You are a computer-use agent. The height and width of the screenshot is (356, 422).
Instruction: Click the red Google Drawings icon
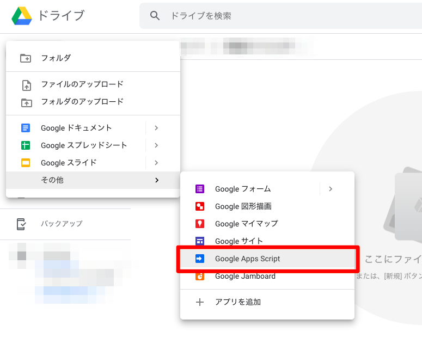pyautogui.click(x=200, y=206)
